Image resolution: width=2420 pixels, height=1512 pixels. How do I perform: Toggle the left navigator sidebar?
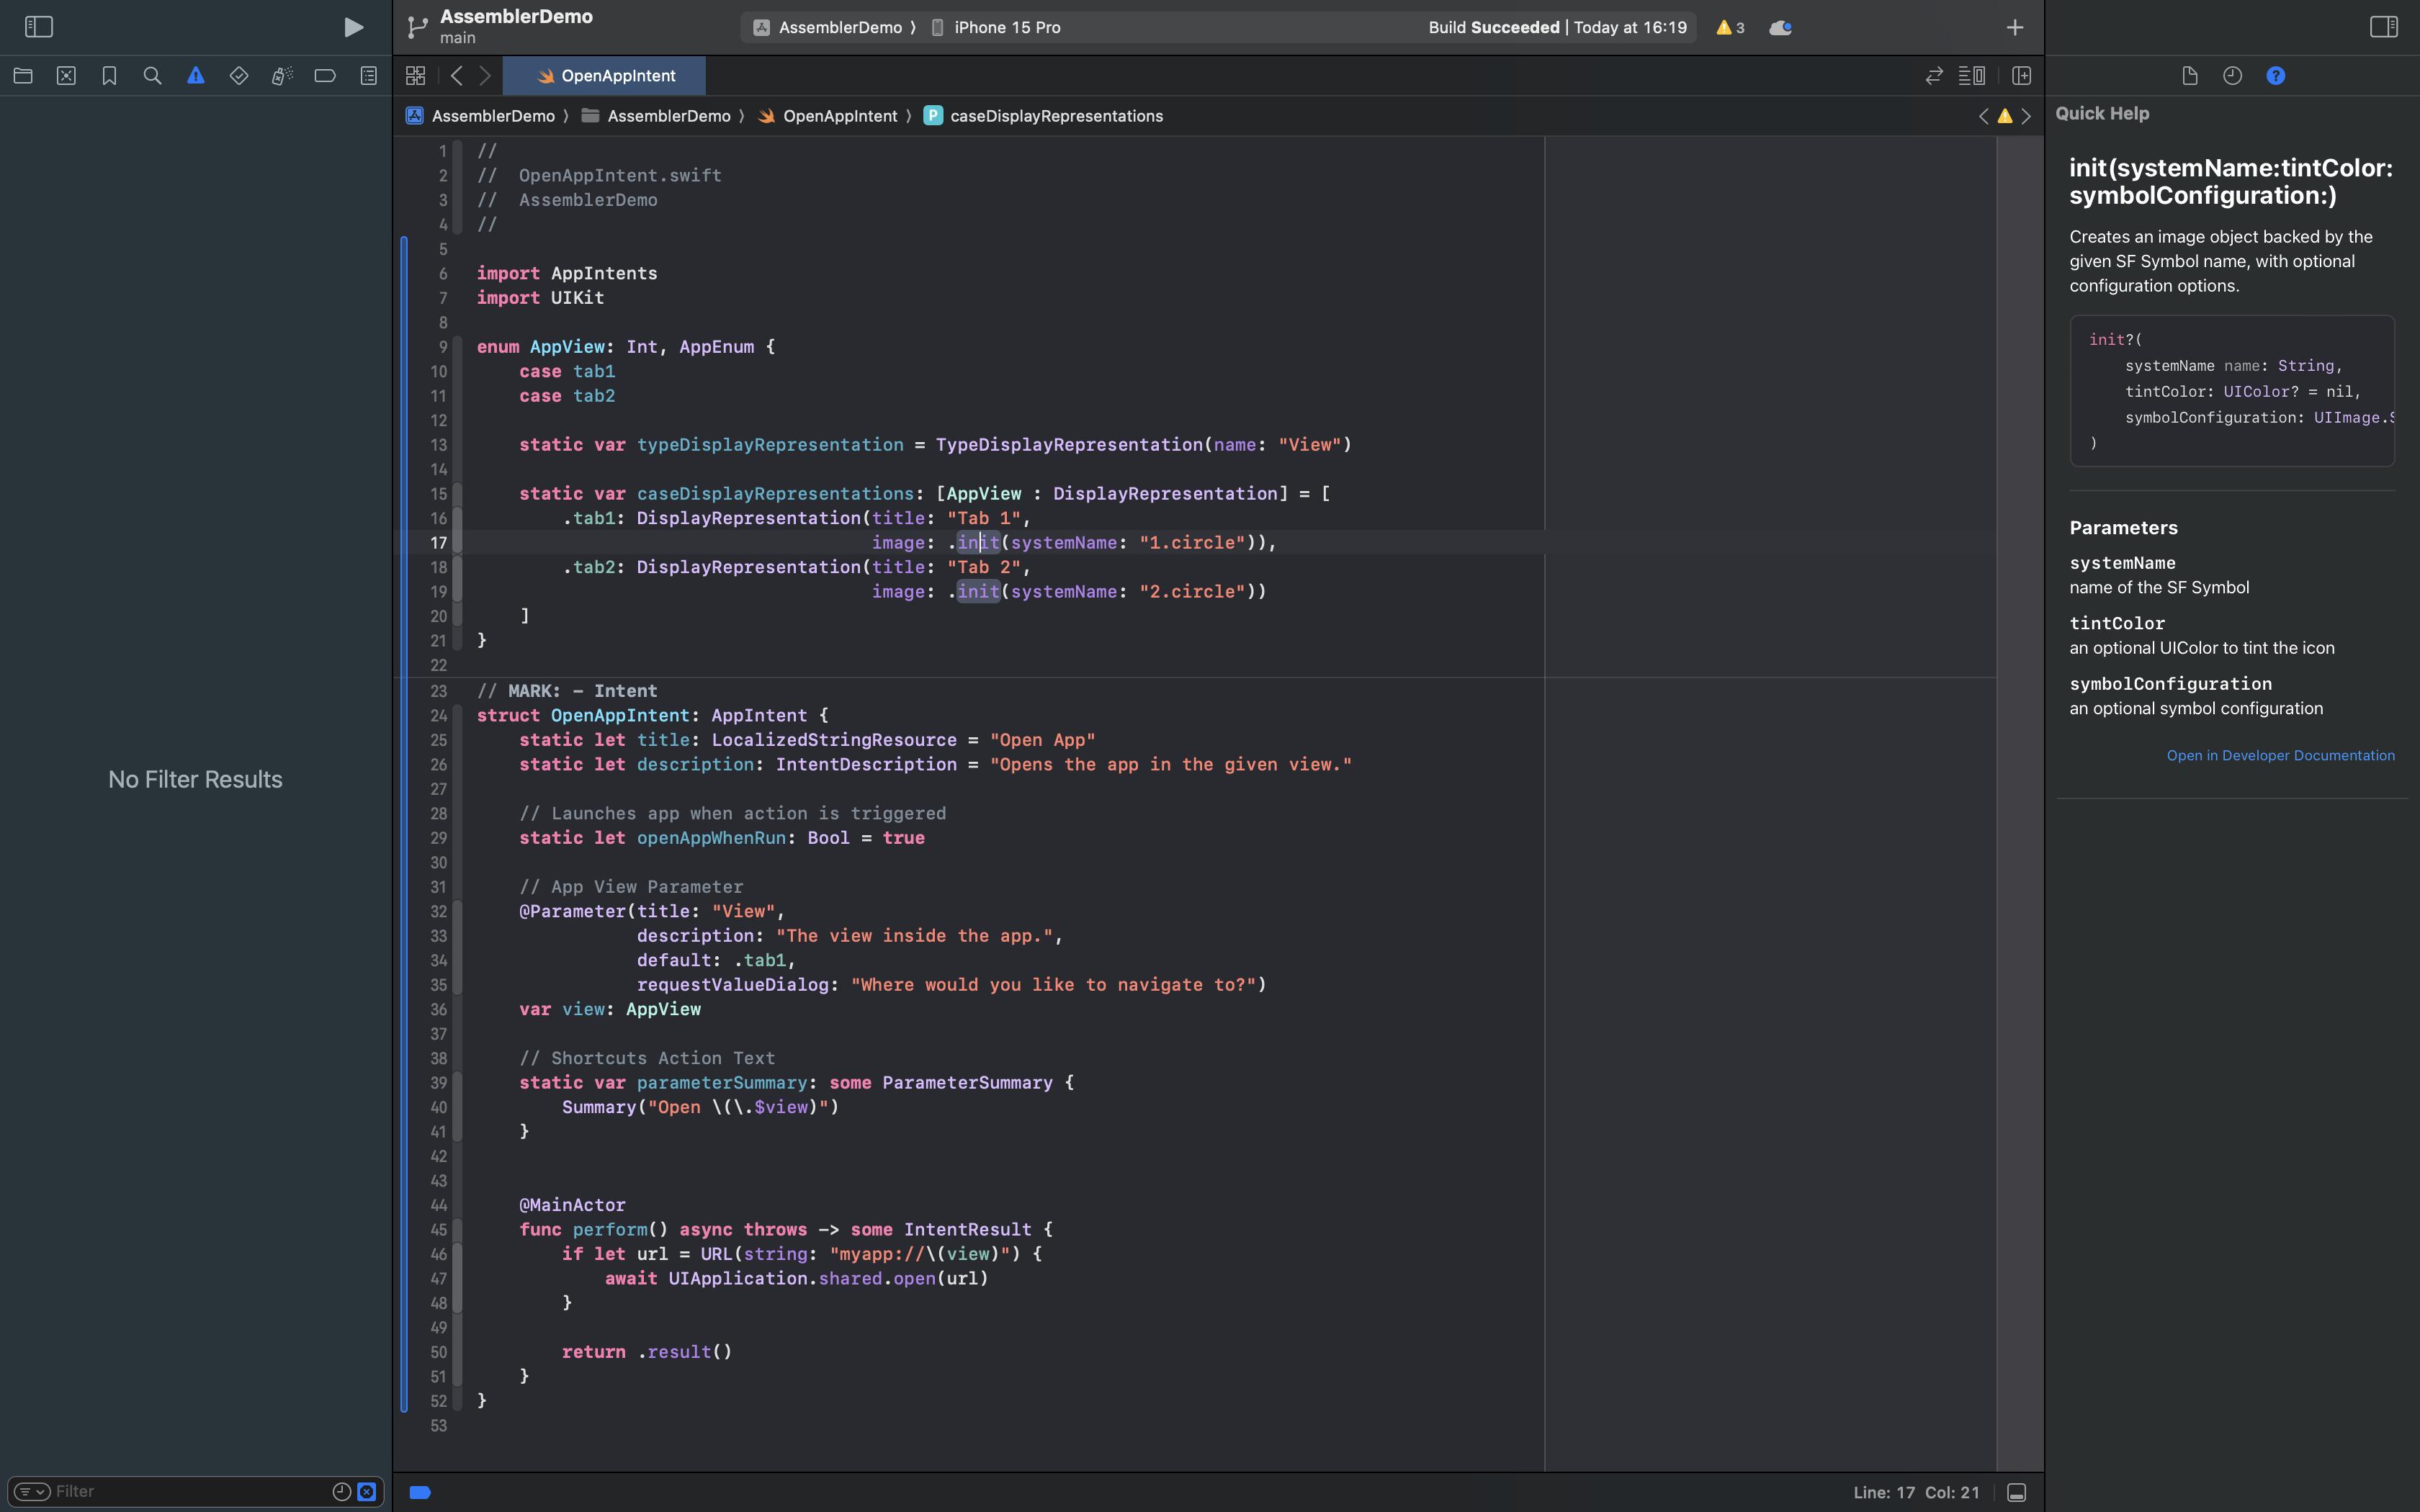coord(38,27)
